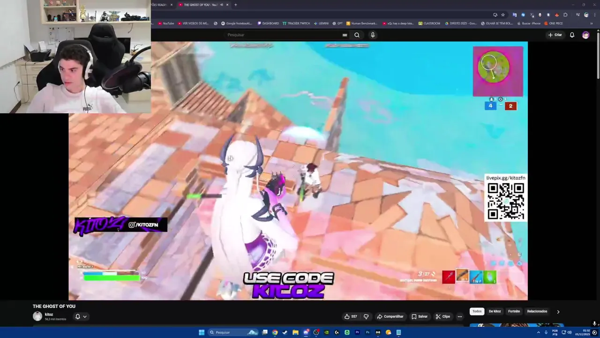Open the on-screen keyboard icon in search box
The height and width of the screenshot is (338, 600).
pos(345,35)
